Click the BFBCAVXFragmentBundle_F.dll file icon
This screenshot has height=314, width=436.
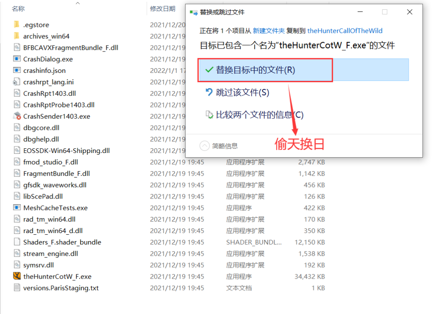pos(17,47)
